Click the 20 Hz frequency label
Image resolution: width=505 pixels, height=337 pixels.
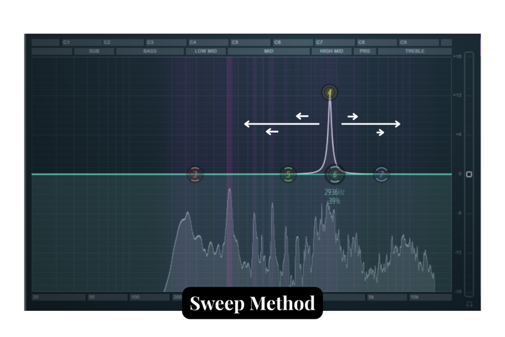tap(36, 297)
